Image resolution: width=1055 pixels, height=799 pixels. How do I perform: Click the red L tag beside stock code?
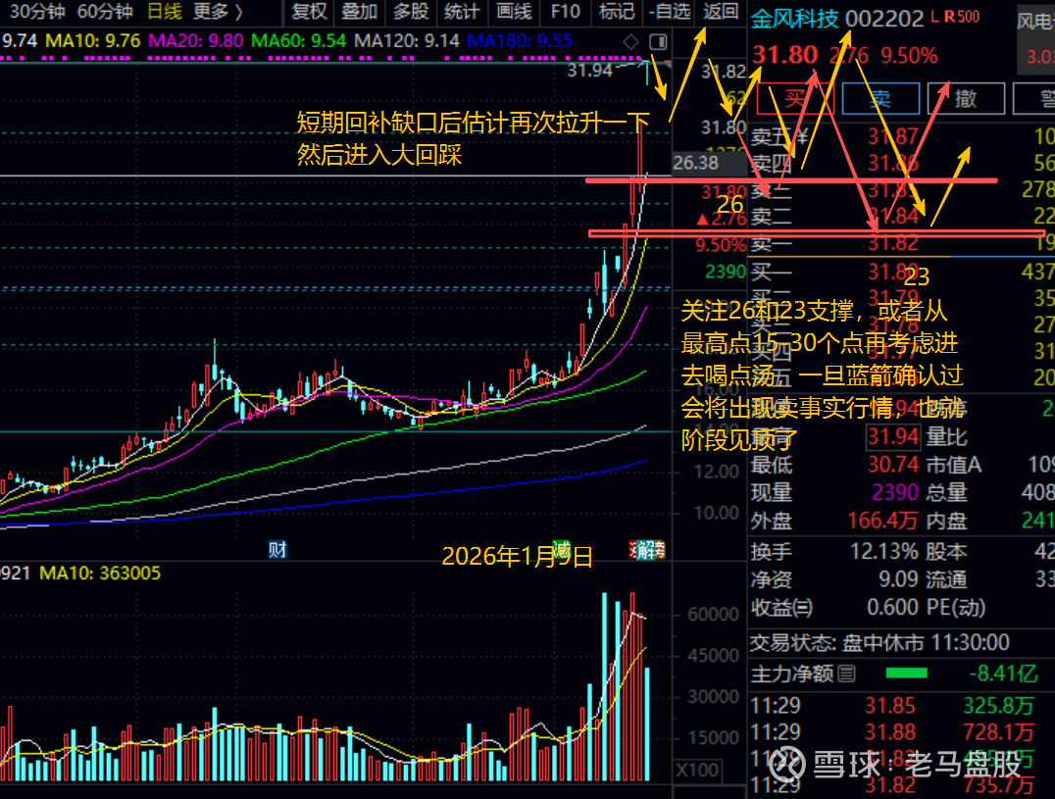(x=935, y=18)
